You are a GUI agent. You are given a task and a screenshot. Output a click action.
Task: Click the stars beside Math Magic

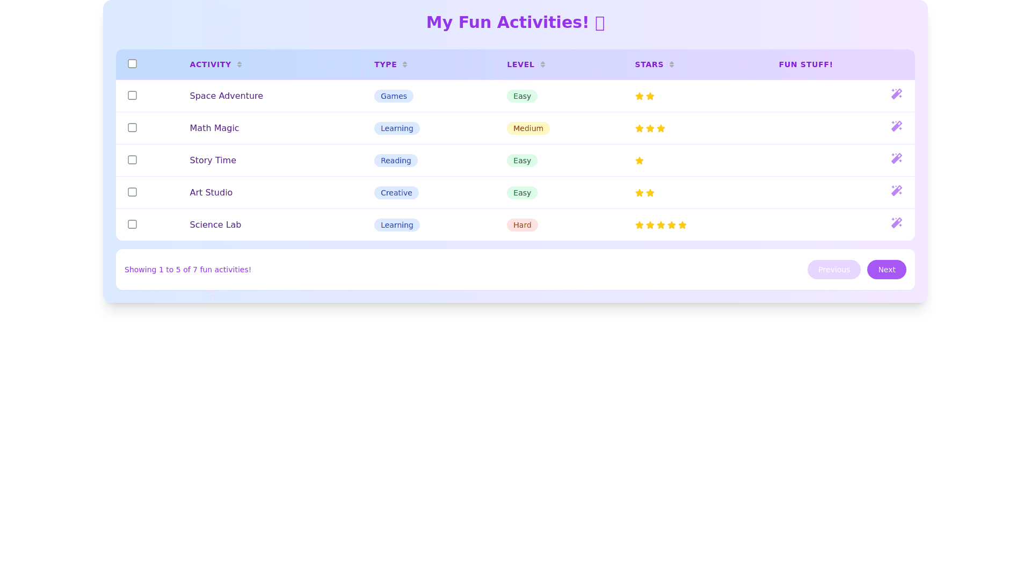[x=650, y=128]
